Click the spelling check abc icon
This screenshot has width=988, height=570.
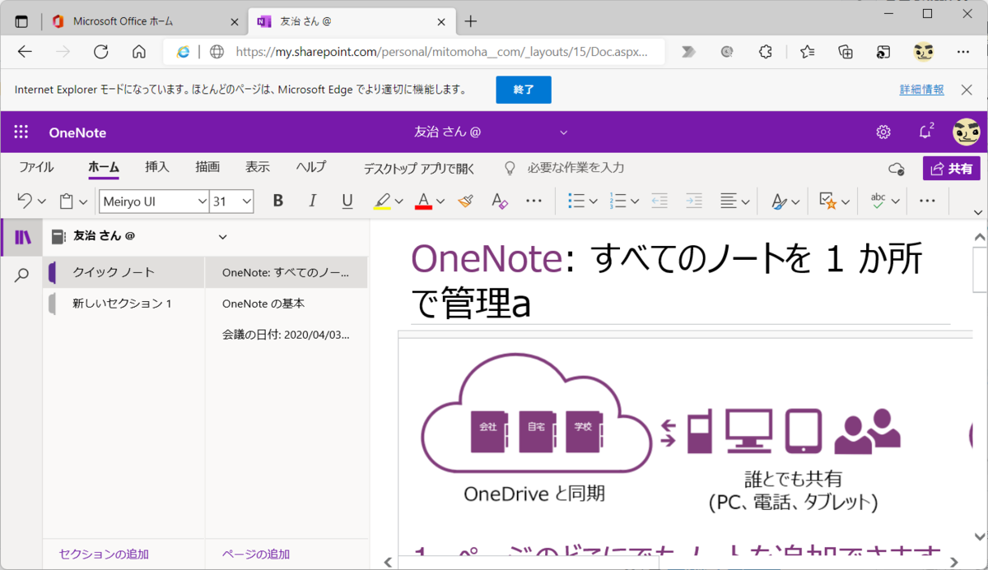coord(878,201)
